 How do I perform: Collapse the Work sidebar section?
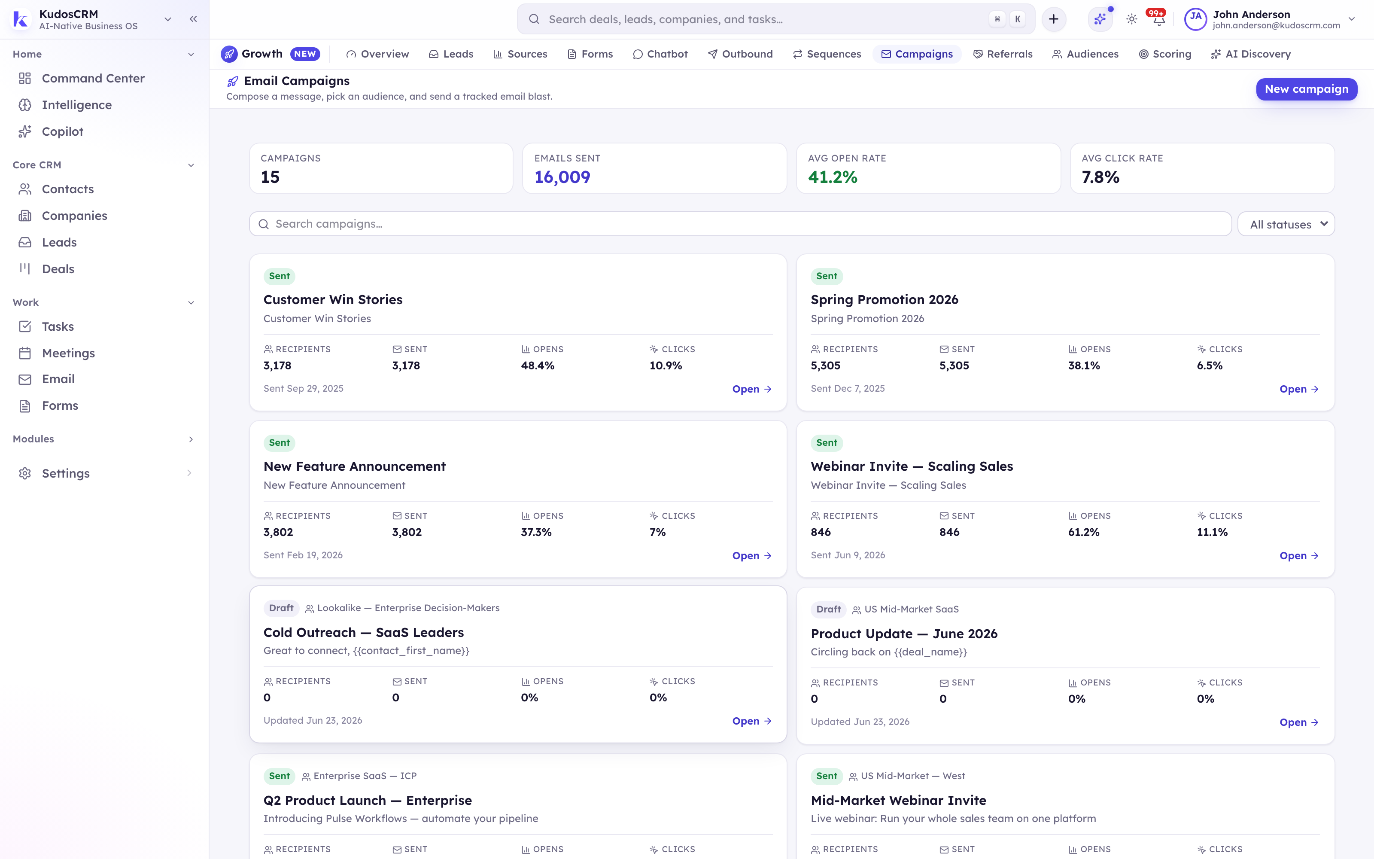click(x=191, y=303)
